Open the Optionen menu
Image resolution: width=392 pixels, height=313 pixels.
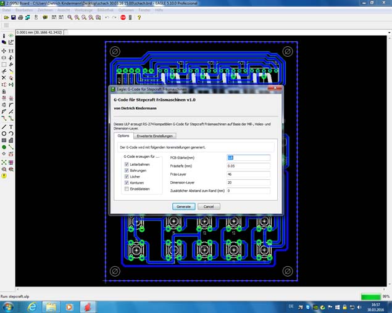[x=126, y=10]
